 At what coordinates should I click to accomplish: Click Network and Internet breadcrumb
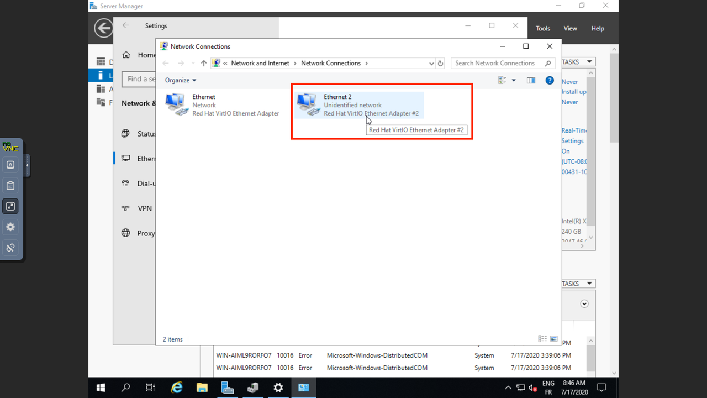[x=260, y=63]
